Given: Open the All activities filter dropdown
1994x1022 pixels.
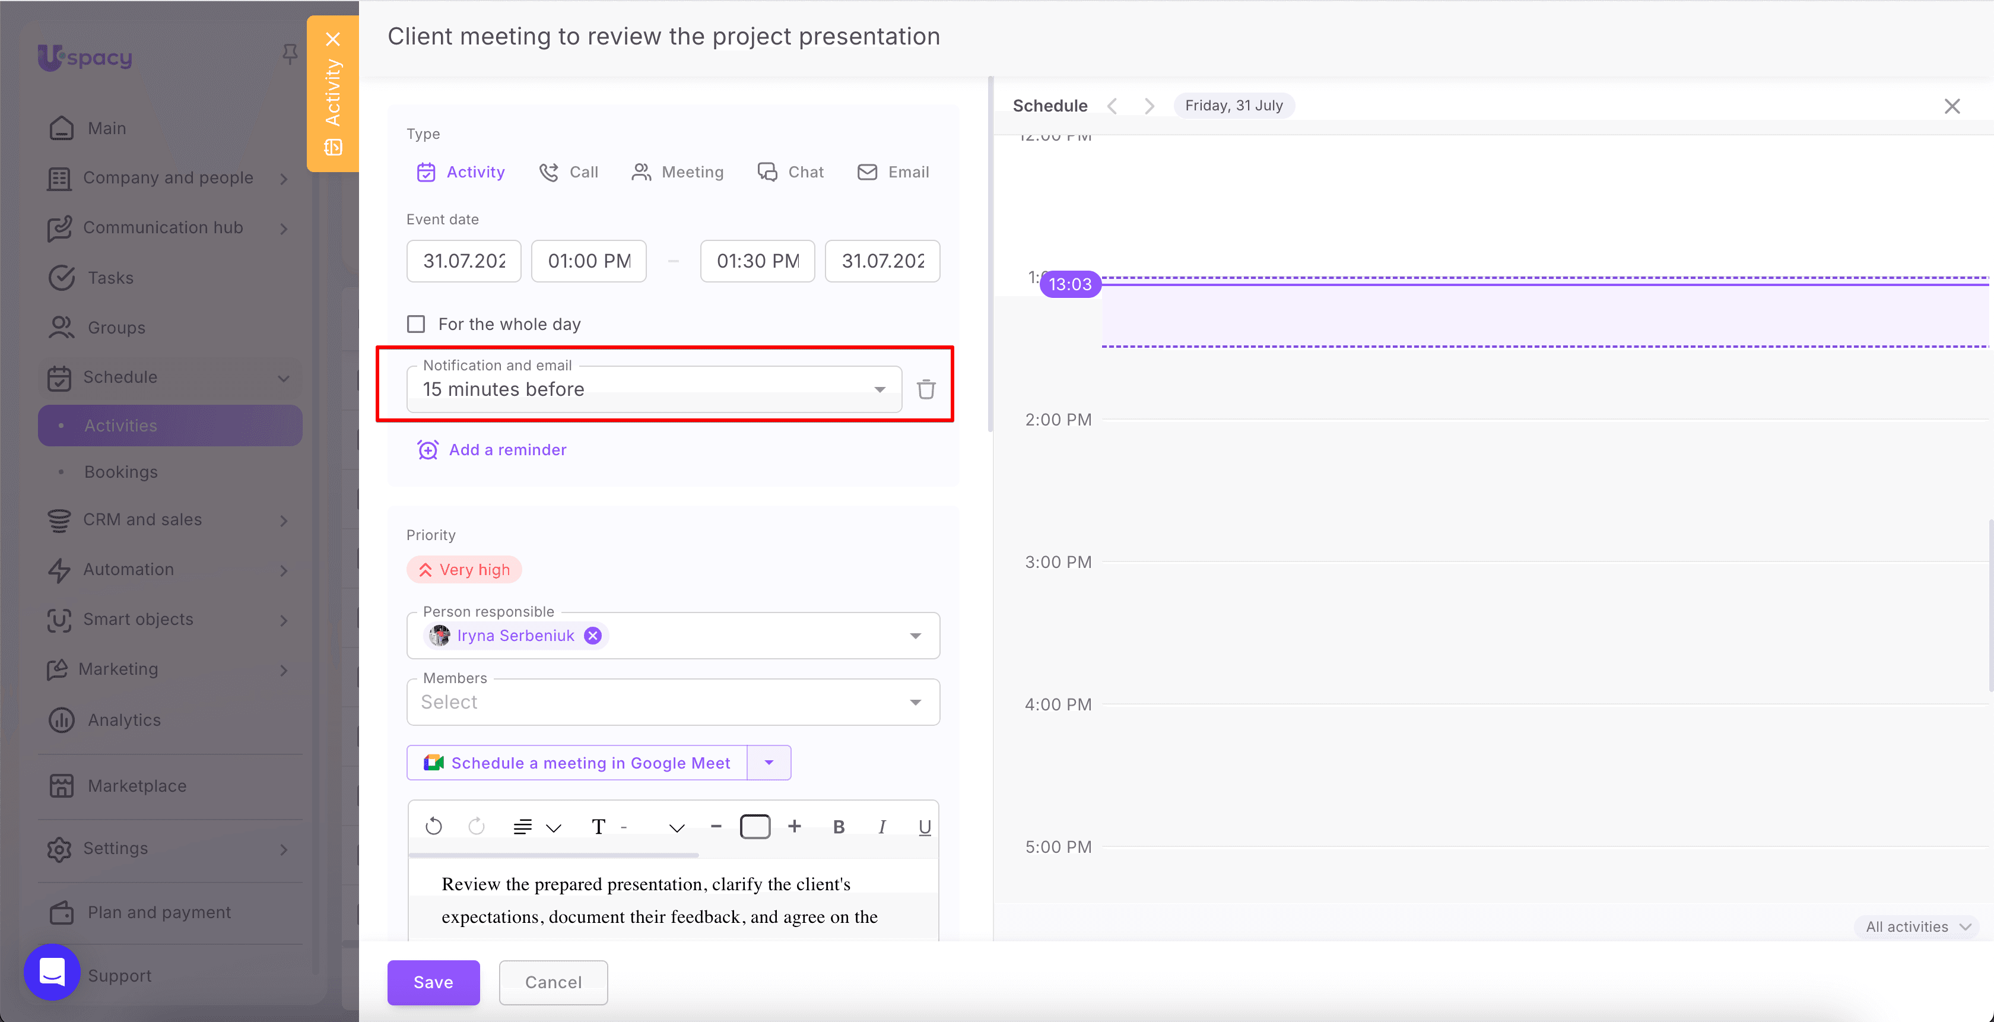Looking at the screenshot, I should pos(1917,927).
